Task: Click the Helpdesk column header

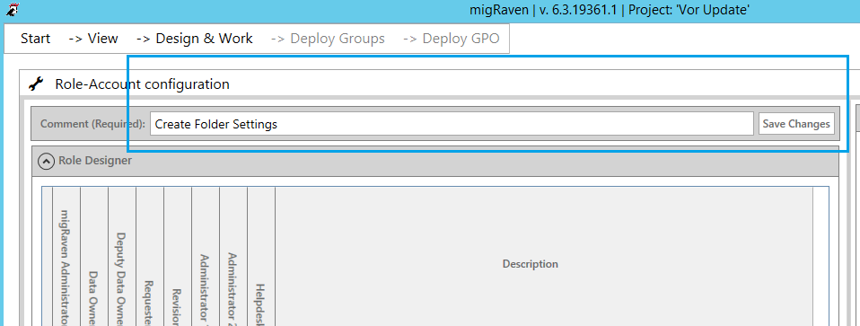Action: pos(261,256)
